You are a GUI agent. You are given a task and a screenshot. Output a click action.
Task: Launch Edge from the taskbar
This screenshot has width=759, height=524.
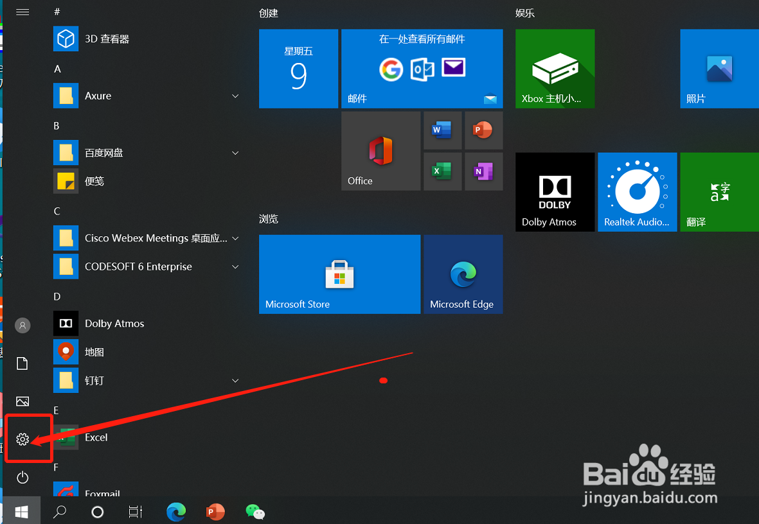(x=176, y=511)
